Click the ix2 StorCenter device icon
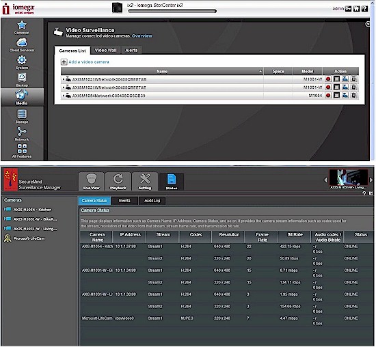Image resolution: width=376 pixels, height=347 pixels. [x=118, y=8]
